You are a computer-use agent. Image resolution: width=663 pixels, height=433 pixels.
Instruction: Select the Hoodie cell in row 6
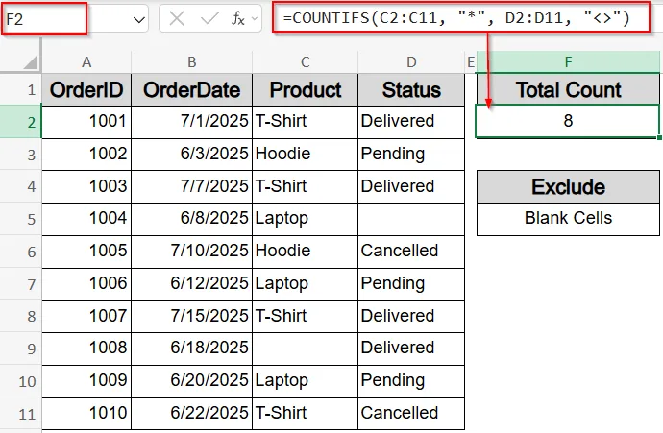[x=305, y=252]
